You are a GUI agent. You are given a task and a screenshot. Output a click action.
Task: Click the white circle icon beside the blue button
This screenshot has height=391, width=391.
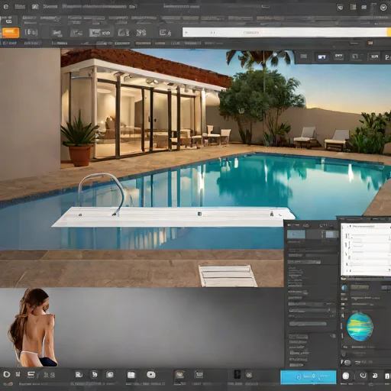[346, 376]
